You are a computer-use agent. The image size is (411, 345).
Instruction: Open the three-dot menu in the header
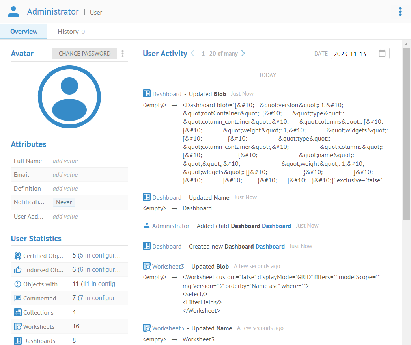(x=400, y=12)
